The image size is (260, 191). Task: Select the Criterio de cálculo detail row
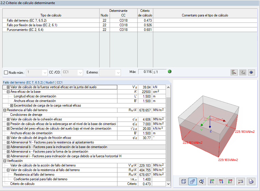point(84,184)
